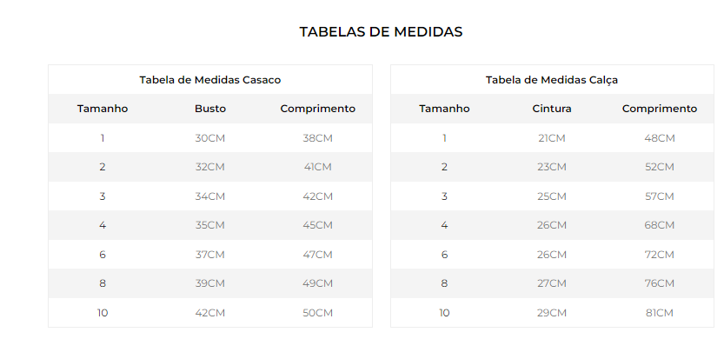Click the Busto column header
Screen dimensions: 724x359
coord(210,109)
